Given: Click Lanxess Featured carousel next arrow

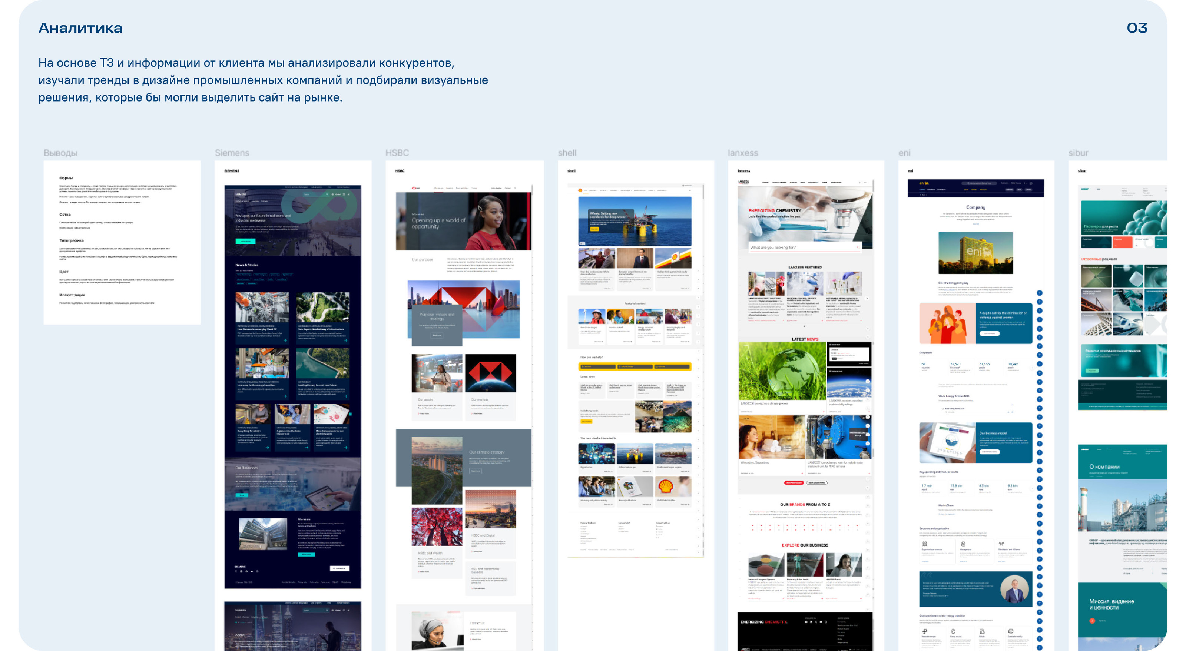Looking at the screenshot, I should [x=867, y=298].
